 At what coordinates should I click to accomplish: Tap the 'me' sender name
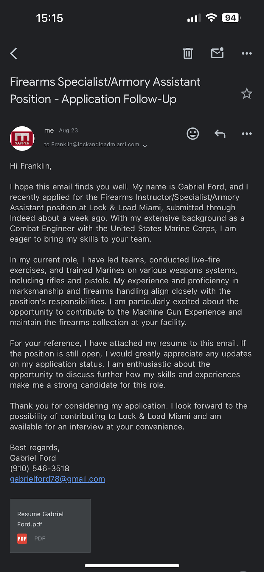49,130
